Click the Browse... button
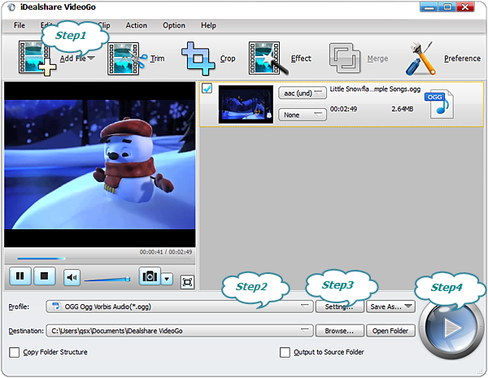Screen dimensions: 488x378 pyautogui.click(x=339, y=331)
